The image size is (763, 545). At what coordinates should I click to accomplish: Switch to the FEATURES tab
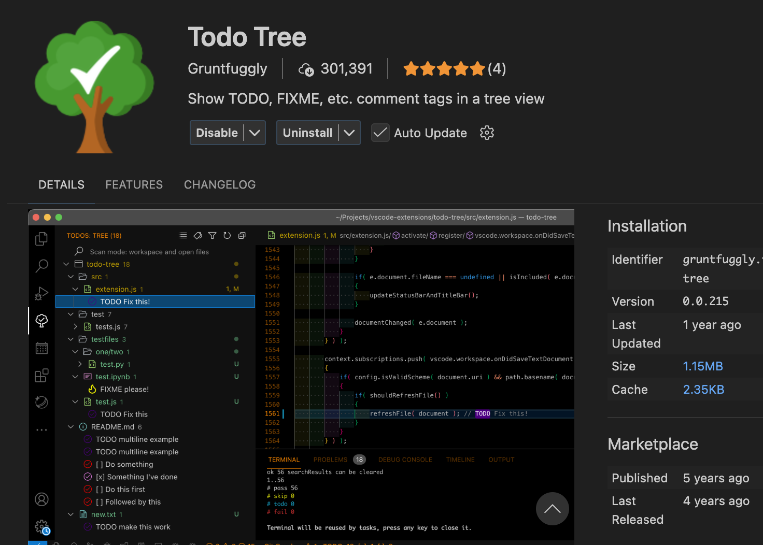pos(134,185)
